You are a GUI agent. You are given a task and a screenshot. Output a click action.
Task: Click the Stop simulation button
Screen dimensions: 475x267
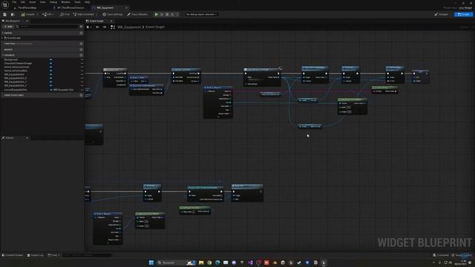click(x=167, y=14)
